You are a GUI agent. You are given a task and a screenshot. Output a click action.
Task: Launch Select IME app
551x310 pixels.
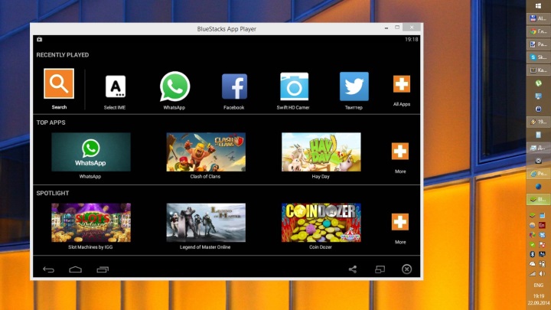[116, 86]
